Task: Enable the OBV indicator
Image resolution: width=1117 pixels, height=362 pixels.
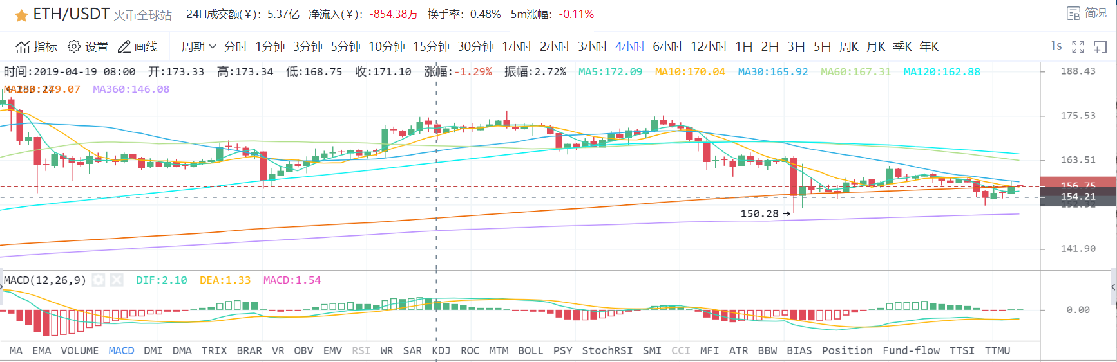Action: [303, 350]
